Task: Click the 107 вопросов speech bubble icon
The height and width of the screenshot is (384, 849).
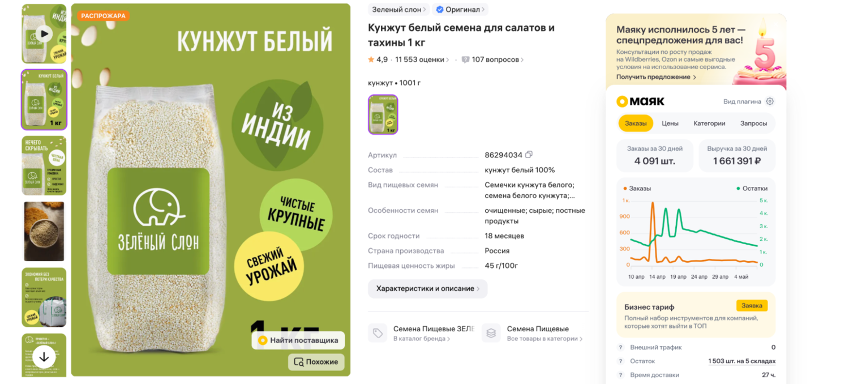Action: click(465, 59)
